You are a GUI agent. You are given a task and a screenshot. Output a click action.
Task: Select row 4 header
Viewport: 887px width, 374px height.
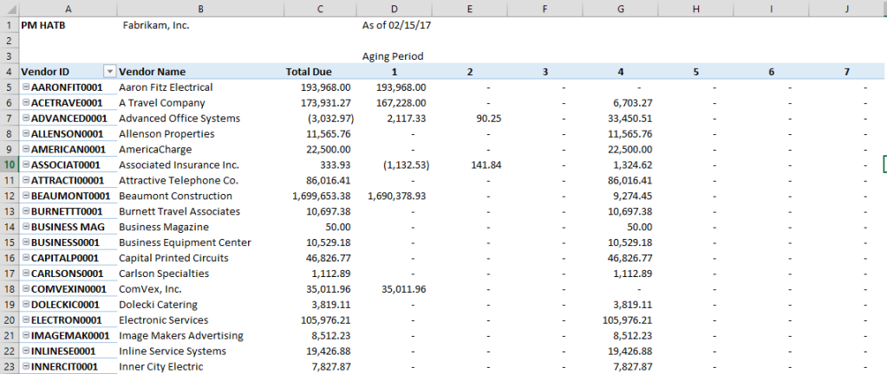10,72
